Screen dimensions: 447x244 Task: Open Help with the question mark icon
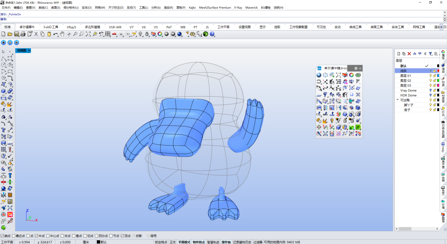[212, 34]
